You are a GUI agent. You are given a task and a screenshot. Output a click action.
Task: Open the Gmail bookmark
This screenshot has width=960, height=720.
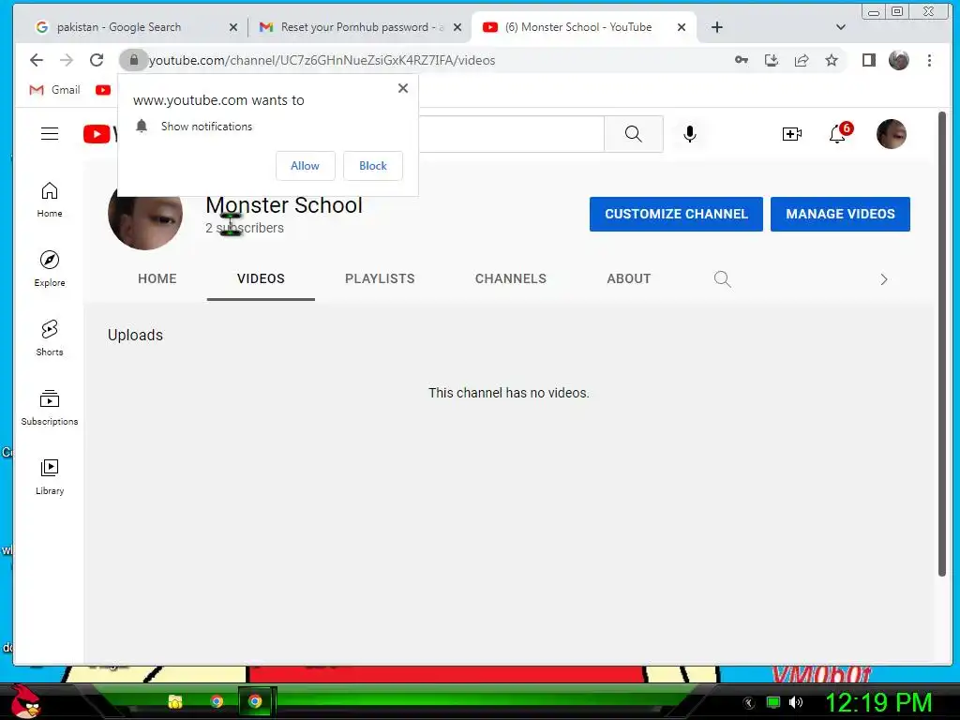pos(55,90)
